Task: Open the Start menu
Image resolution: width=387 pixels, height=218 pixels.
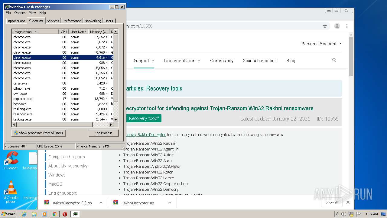Action: point(8,214)
